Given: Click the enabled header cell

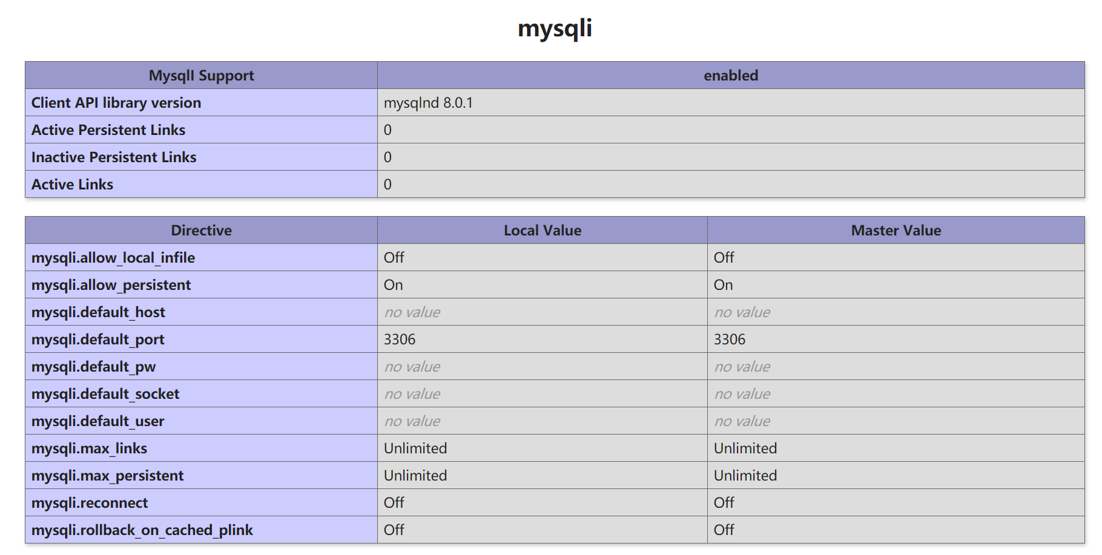Looking at the screenshot, I should pyautogui.click(x=730, y=76).
